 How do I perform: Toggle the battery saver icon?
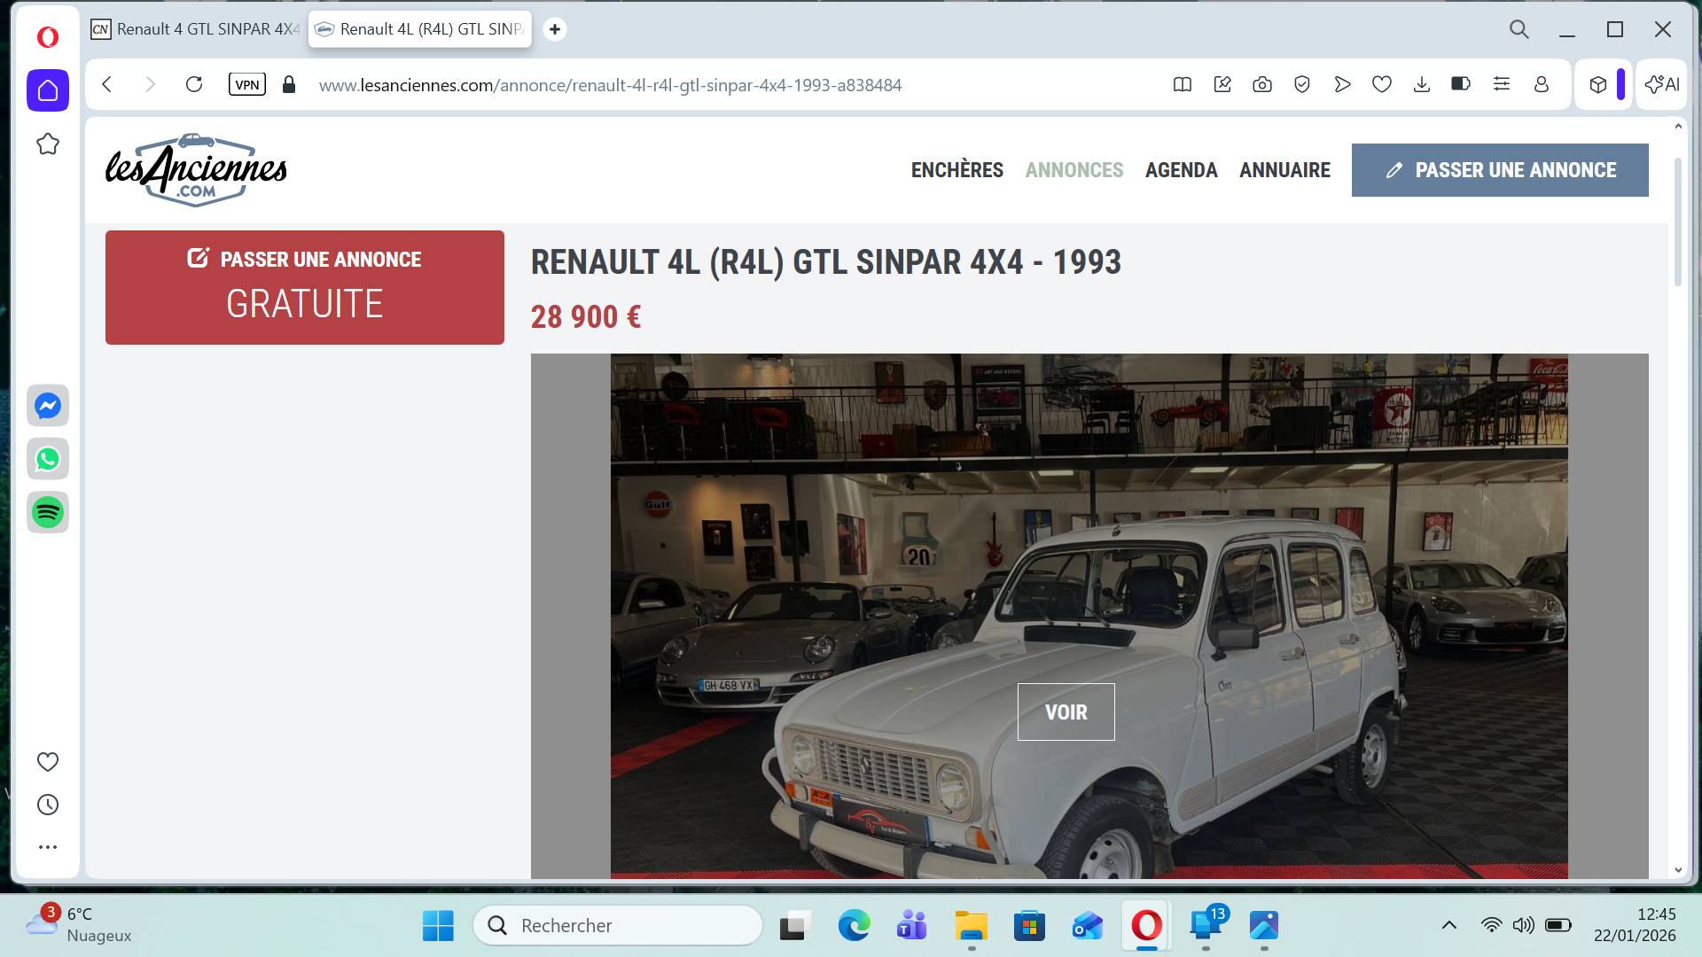coord(1461,85)
